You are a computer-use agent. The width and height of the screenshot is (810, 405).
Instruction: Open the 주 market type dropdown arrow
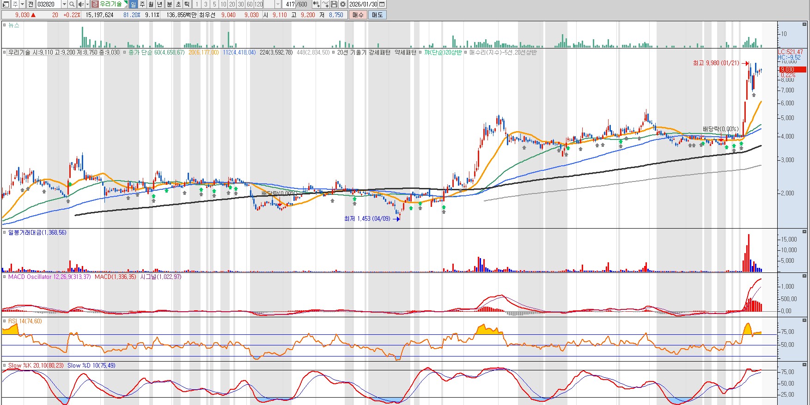pos(22,4)
